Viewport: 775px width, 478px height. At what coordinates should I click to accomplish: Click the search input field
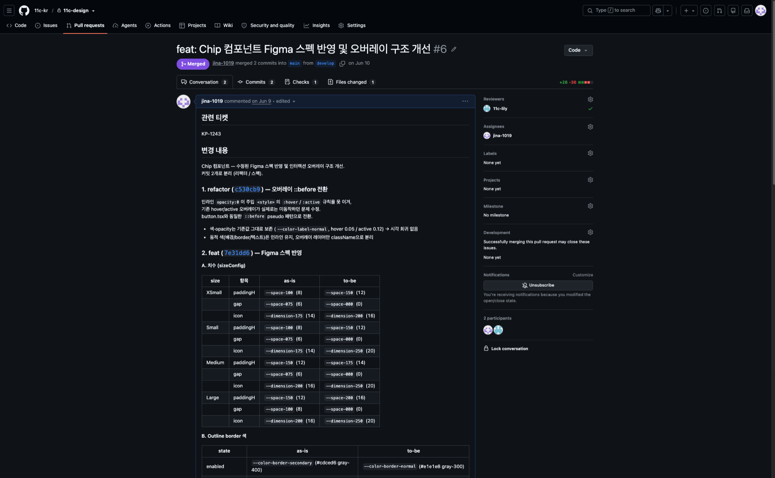click(616, 10)
